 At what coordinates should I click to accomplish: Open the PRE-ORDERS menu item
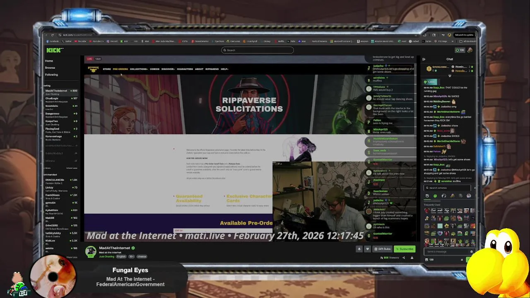point(120,69)
